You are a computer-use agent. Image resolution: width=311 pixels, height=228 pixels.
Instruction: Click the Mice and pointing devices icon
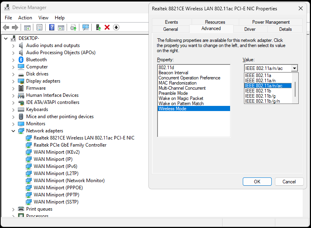coord(21,116)
